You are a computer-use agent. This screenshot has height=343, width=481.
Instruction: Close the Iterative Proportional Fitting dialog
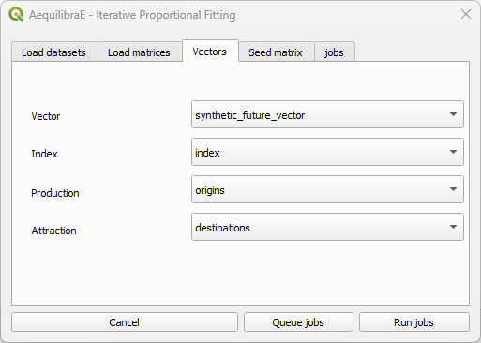click(x=466, y=14)
